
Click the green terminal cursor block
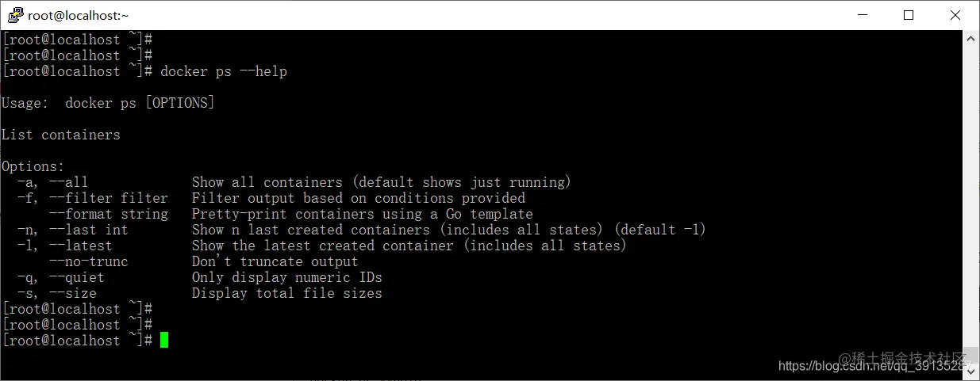coord(164,341)
